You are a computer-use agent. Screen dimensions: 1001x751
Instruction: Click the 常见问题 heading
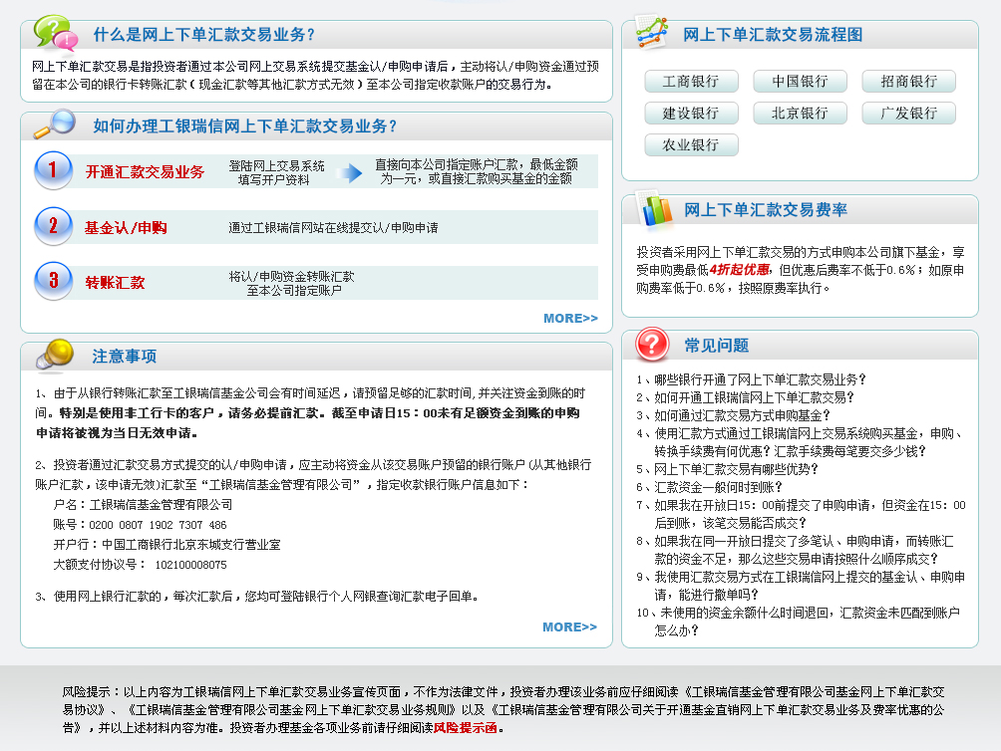[x=717, y=346]
